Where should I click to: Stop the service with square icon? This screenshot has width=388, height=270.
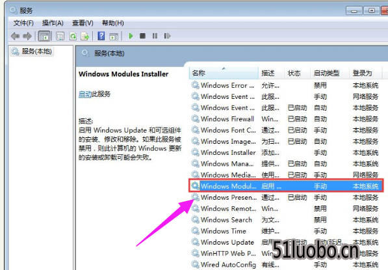(142, 36)
